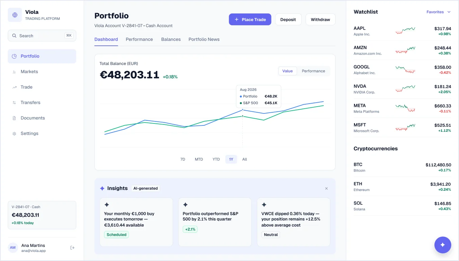Click the AAPL sparkline chart
Image resolution: width=459 pixels, height=261 pixels.
[405, 31]
